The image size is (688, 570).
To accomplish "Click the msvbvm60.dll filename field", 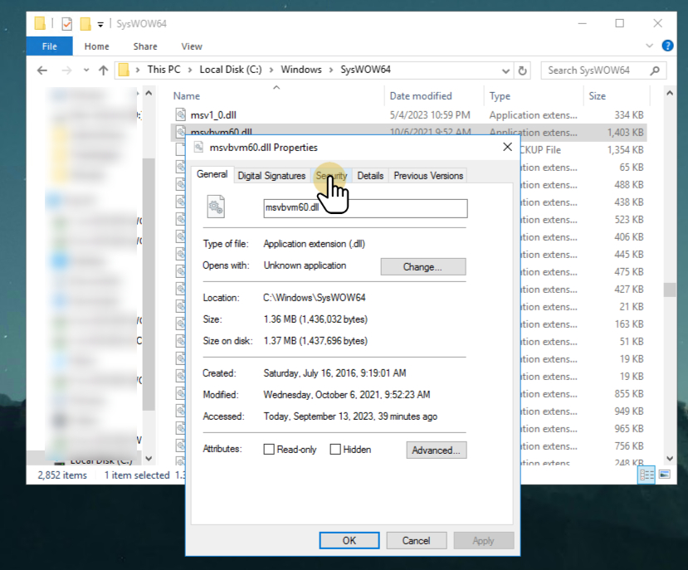I will pyautogui.click(x=365, y=208).
